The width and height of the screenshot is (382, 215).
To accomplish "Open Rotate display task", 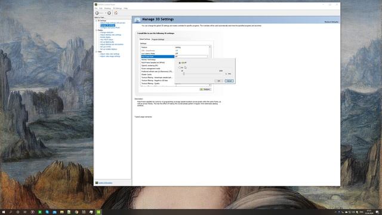I will pos(105,37).
